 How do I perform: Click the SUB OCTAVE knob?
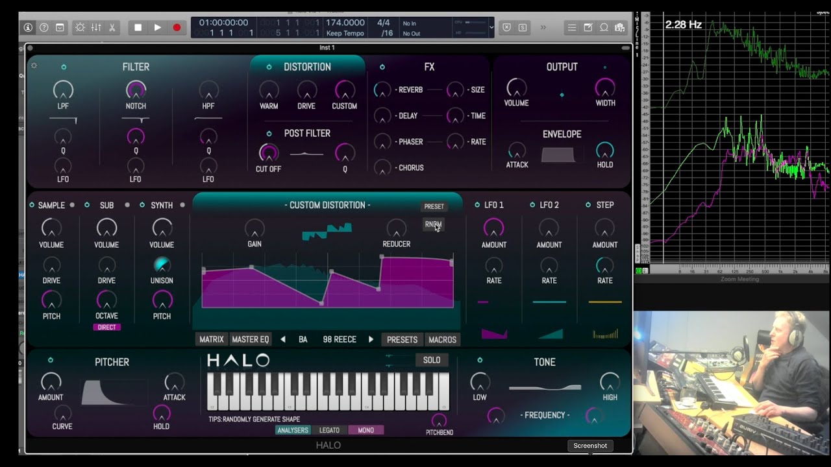(106, 300)
